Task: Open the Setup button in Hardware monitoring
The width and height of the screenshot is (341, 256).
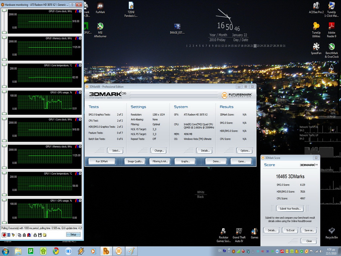Action: click(73, 234)
